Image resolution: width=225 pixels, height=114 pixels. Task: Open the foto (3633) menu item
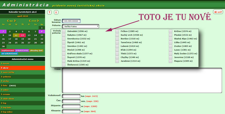click(x=22, y=86)
